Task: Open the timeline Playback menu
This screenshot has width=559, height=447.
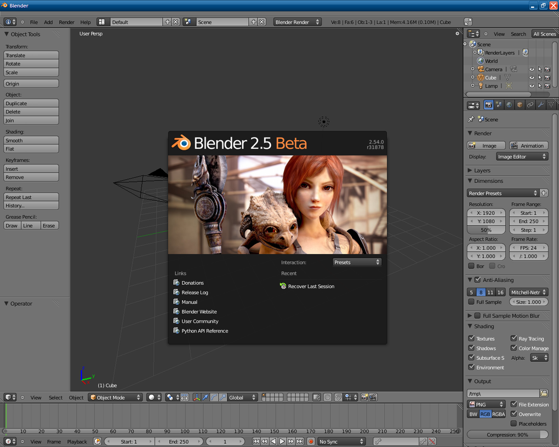Action: (x=77, y=442)
